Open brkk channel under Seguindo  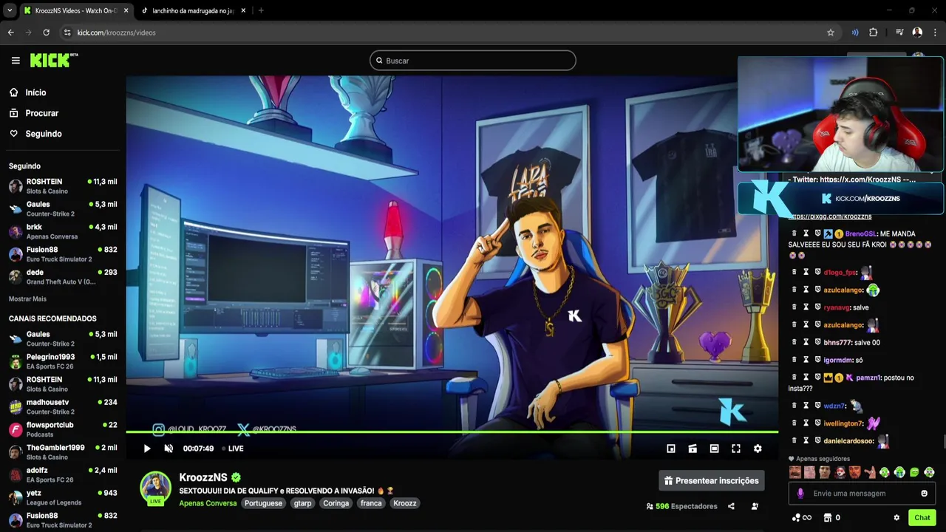62,231
